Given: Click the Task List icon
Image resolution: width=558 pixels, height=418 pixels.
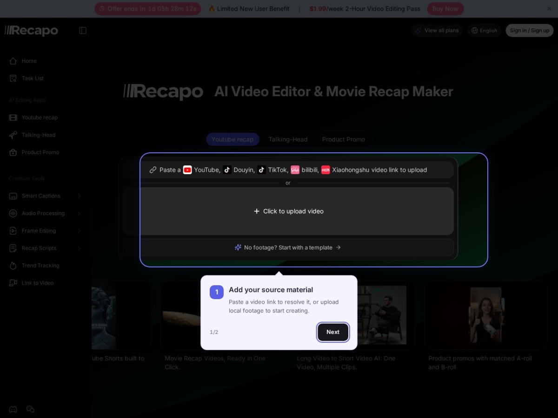Looking at the screenshot, I should pyautogui.click(x=13, y=78).
